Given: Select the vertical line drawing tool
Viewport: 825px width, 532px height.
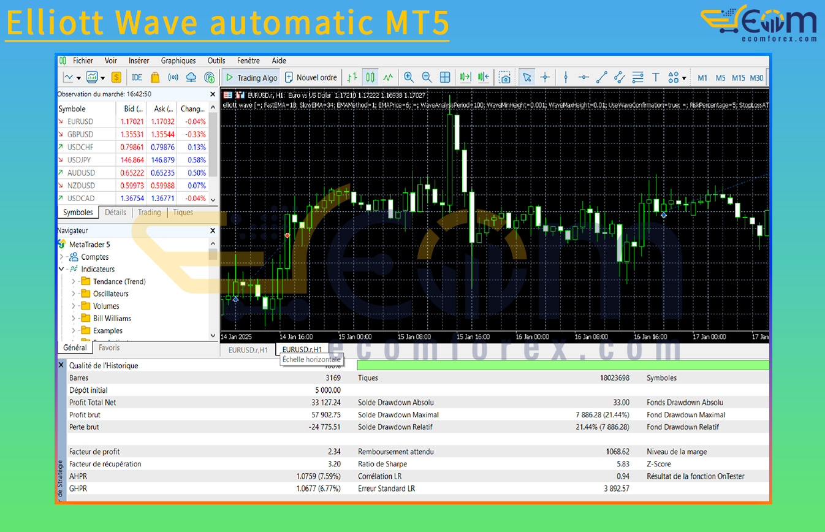Looking at the screenshot, I should pos(566,78).
